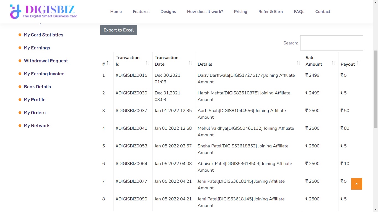Viewport: 378px width, 212px height.
Task: Open Withdrawal Request page
Action: 46,61
